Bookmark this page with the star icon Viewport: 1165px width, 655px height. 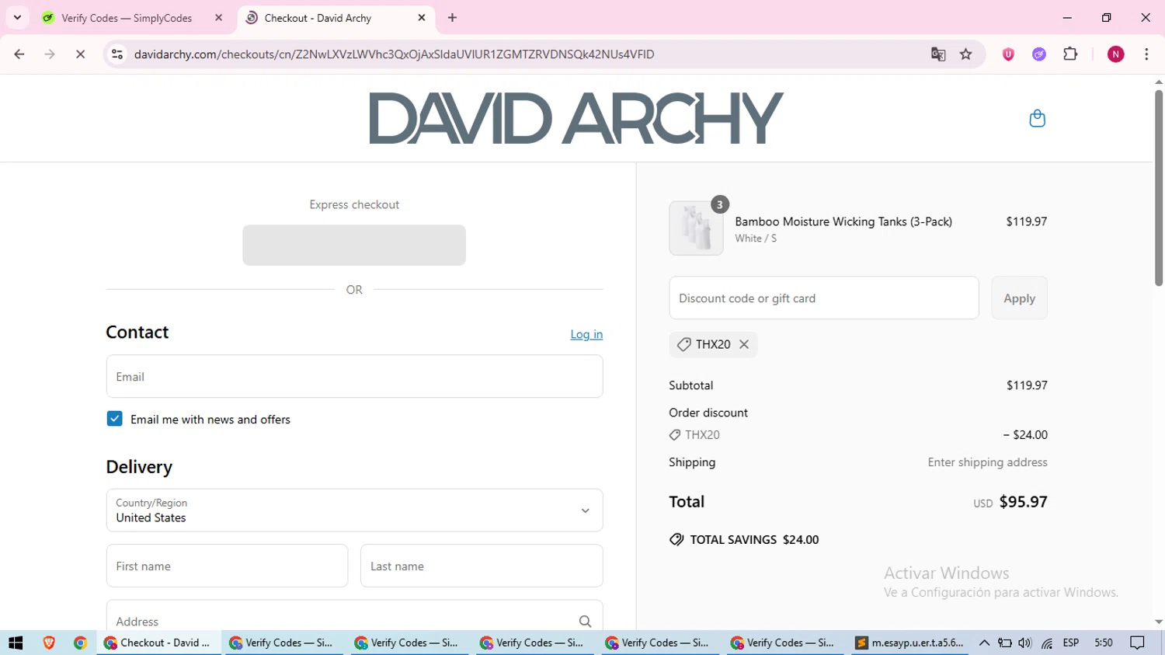point(966,54)
